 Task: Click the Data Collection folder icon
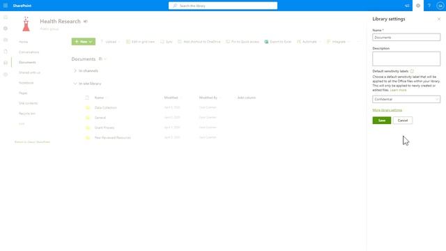coord(88,107)
